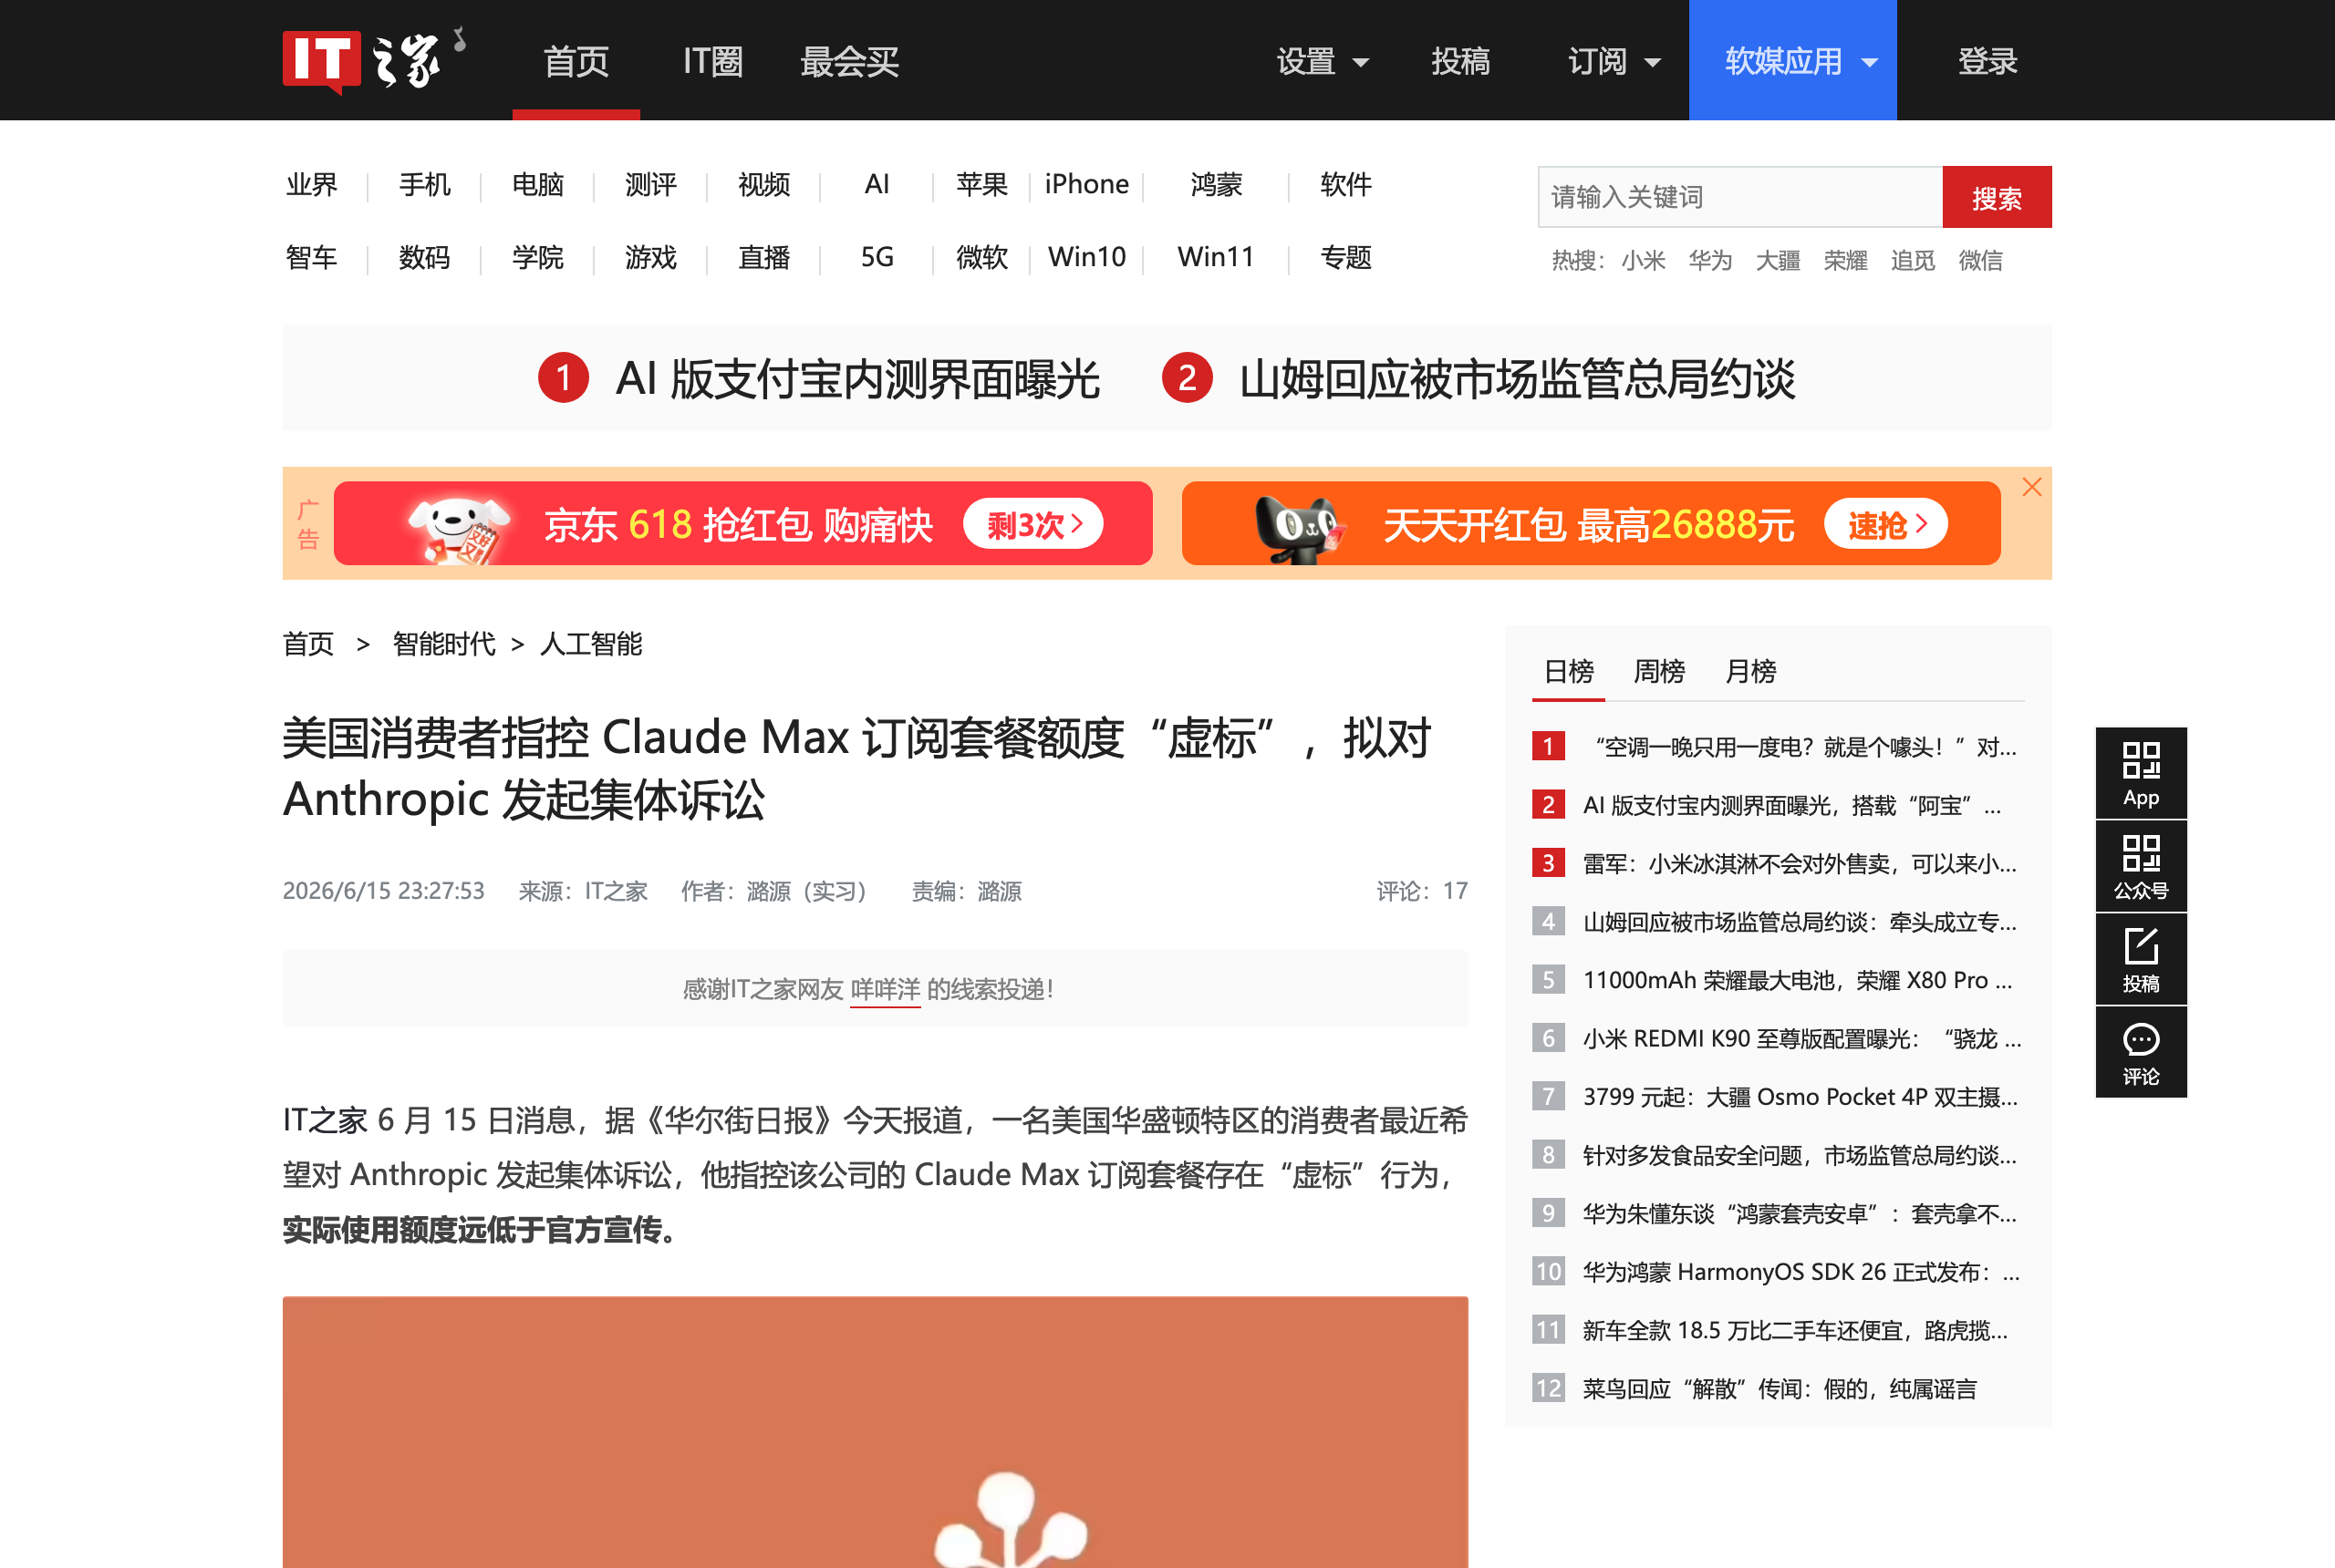Open ranking item 雷军：小米冰淇淋
The height and width of the screenshot is (1568, 2335).
point(1799,863)
